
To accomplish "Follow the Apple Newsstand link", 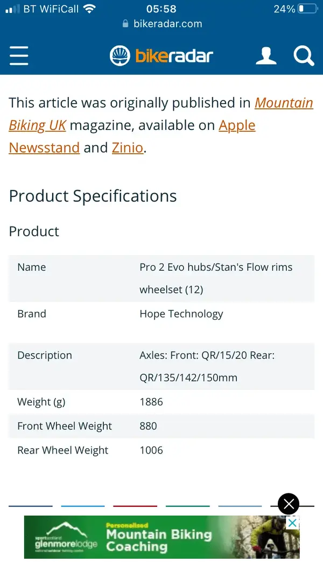I will click(132, 136).
